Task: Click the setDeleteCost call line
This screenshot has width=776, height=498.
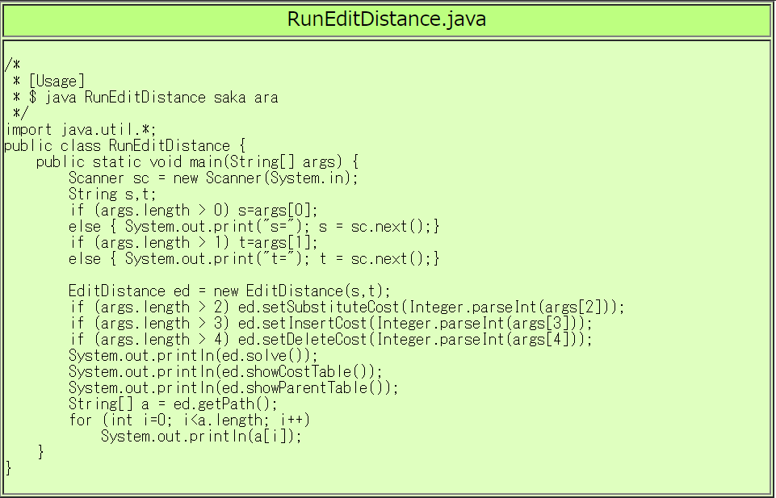Action: tap(330, 340)
